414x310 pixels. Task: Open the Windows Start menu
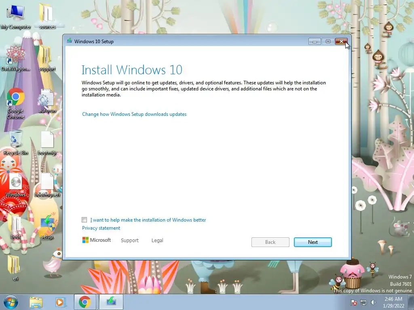click(11, 302)
